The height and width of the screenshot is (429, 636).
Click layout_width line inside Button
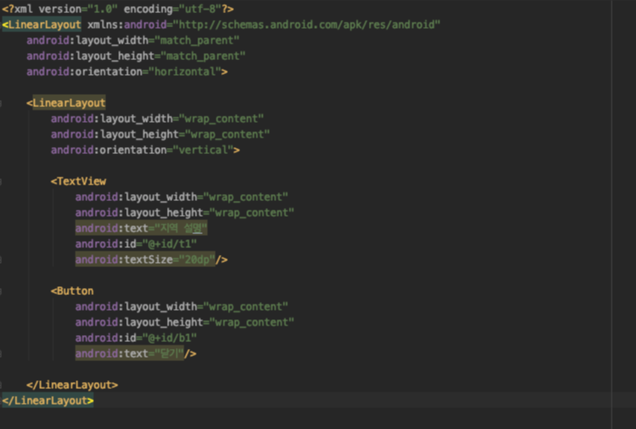(x=182, y=307)
